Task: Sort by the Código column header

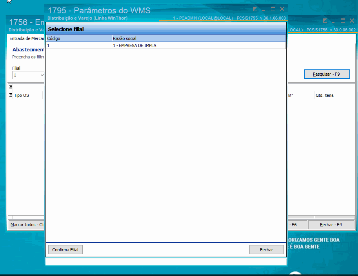Action: click(x=79, y=38)
